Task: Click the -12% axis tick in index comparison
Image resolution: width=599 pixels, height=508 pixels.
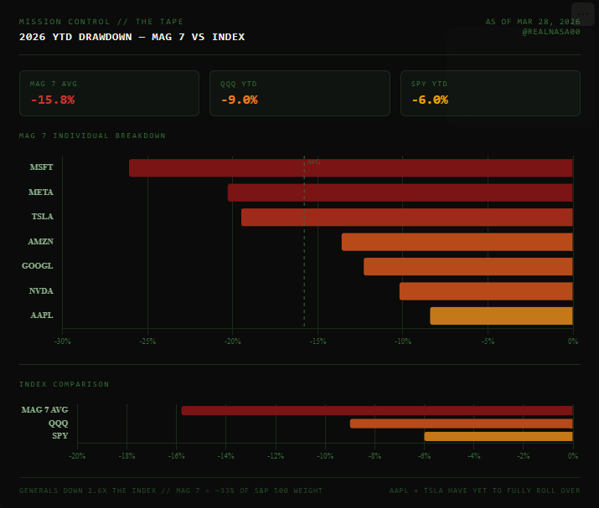Action: [x=276, y=456]
